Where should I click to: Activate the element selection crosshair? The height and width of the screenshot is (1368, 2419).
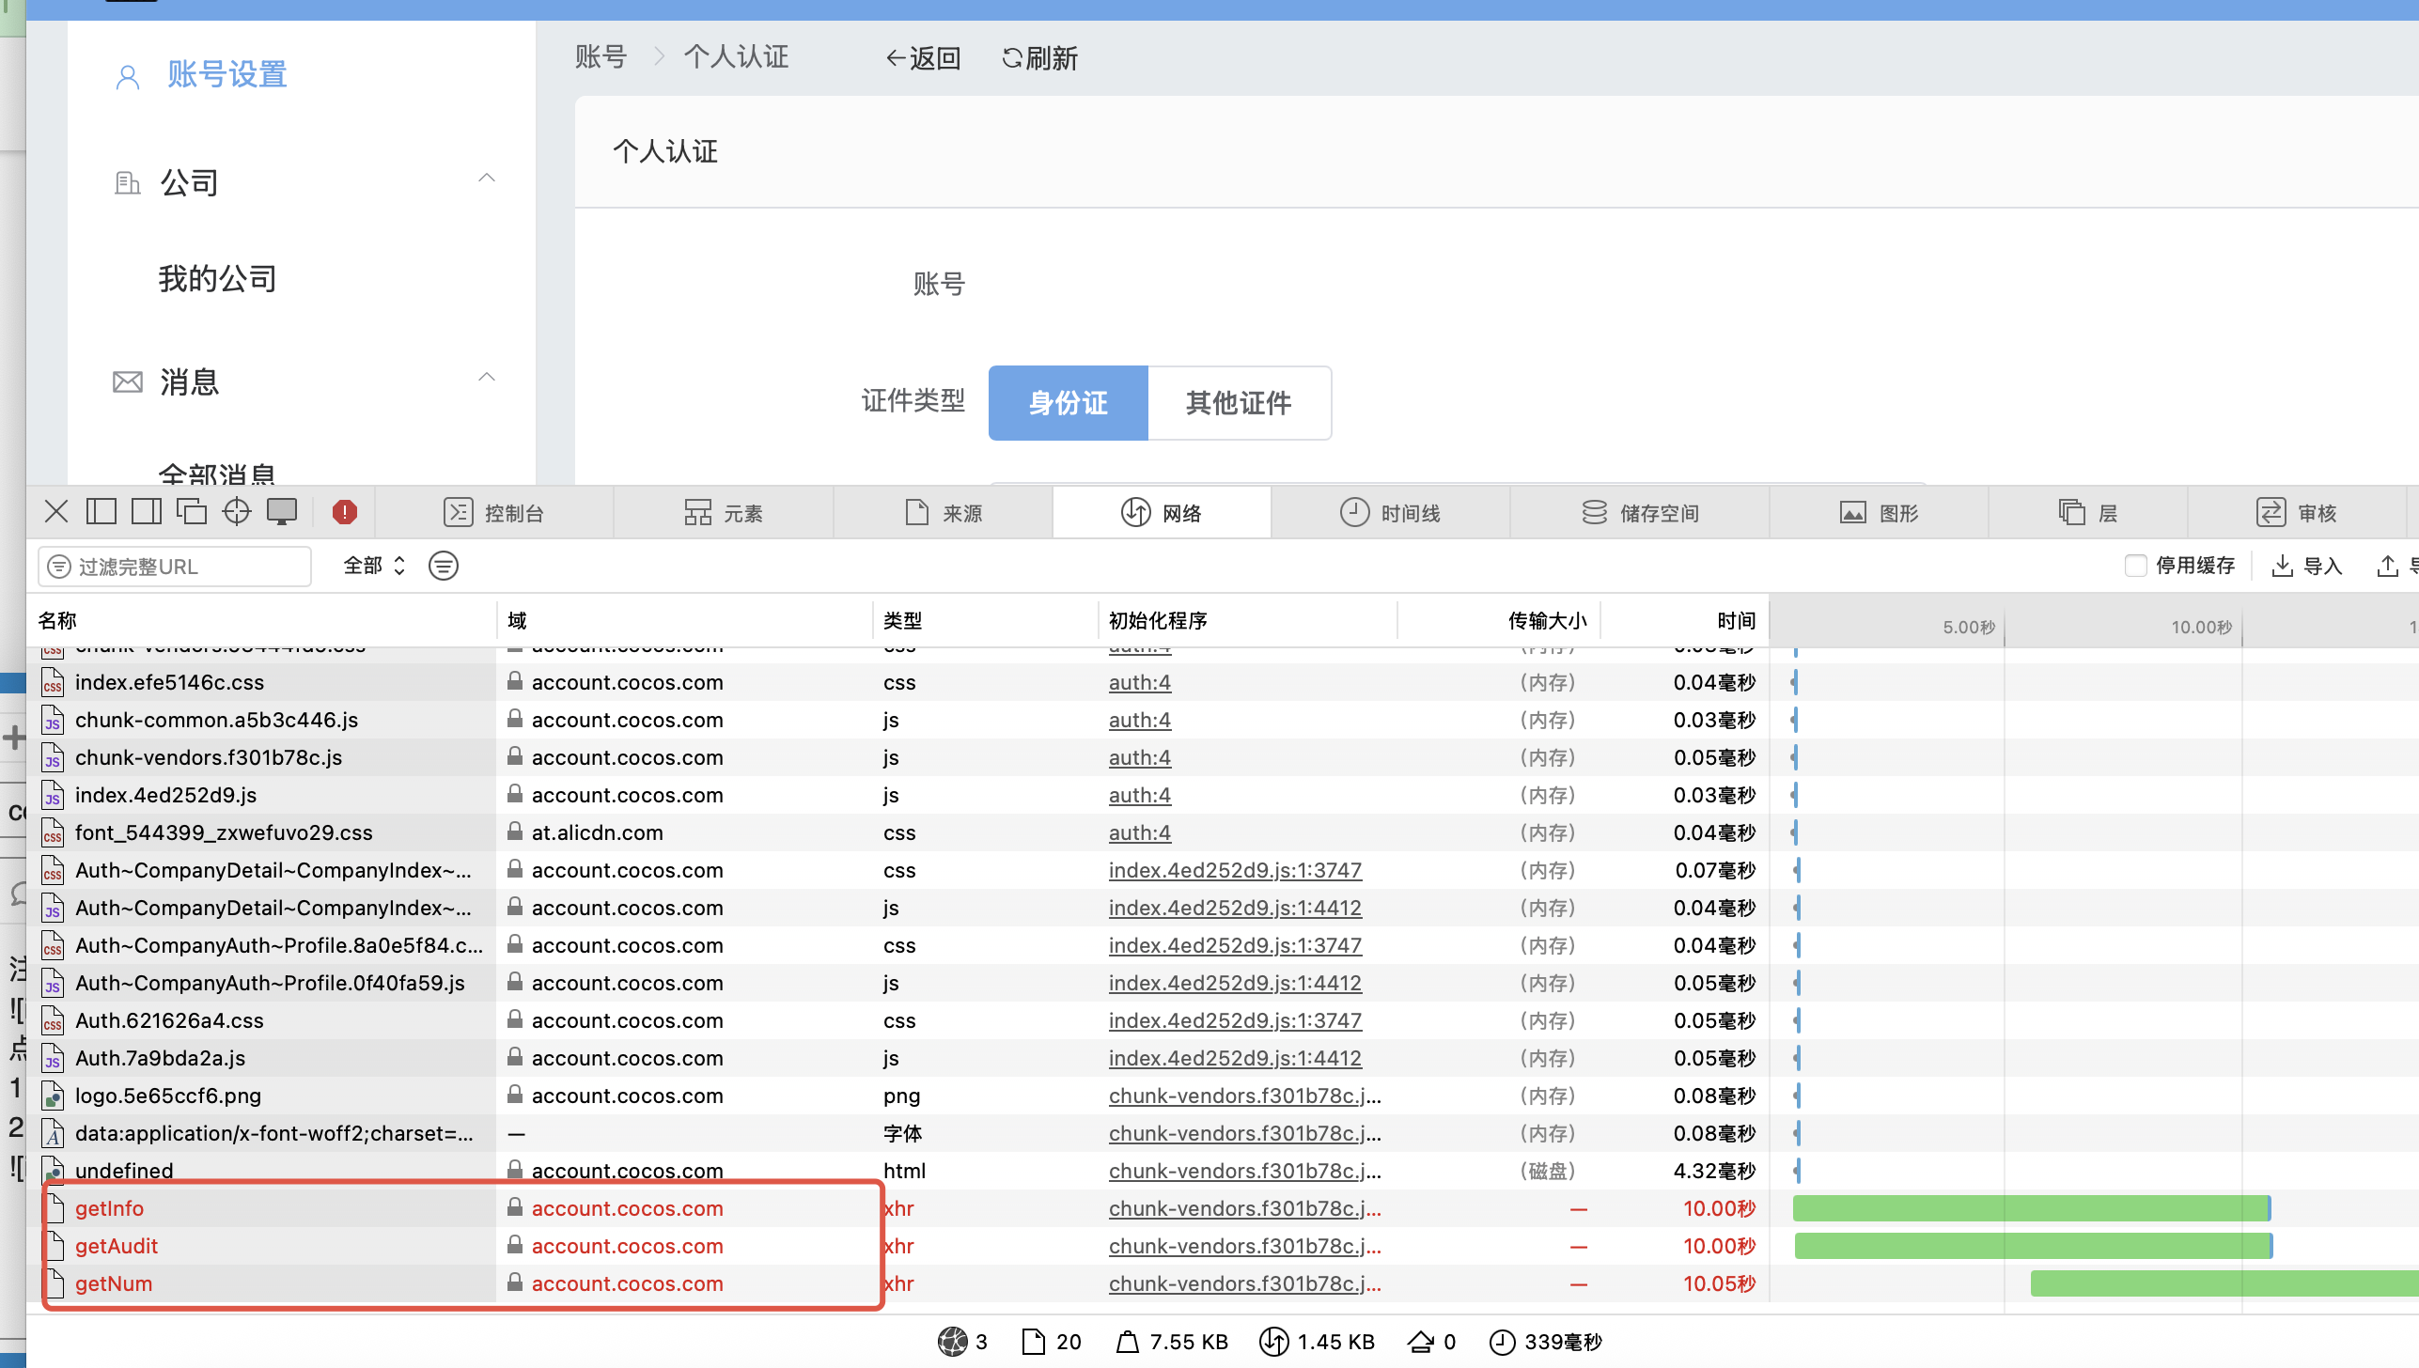click(237, 512)
